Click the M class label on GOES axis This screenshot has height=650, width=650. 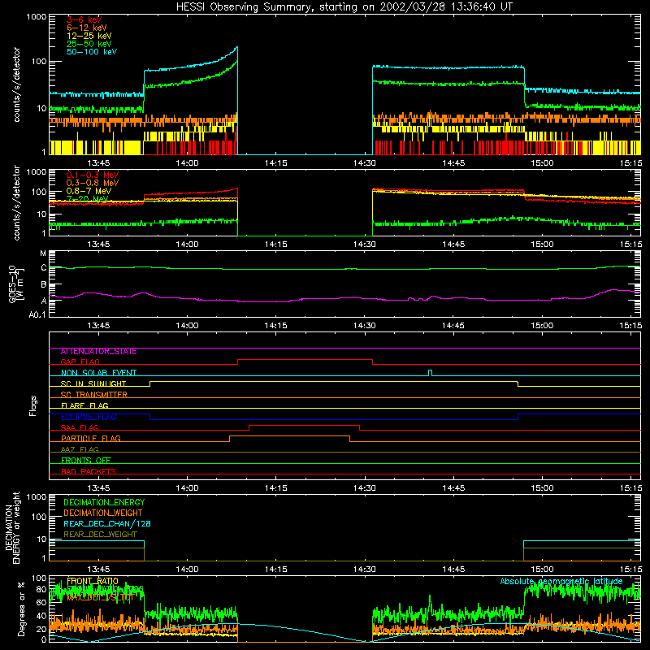(43, 253)
